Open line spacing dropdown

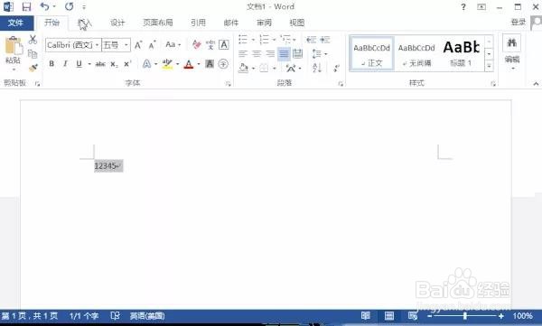320,54
